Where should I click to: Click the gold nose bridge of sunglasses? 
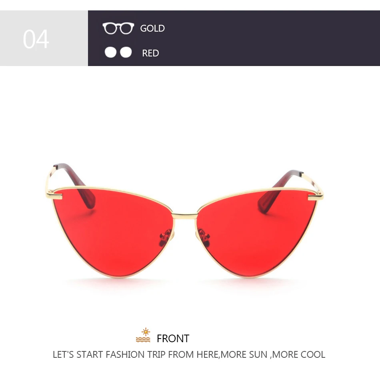coord(185,215)
